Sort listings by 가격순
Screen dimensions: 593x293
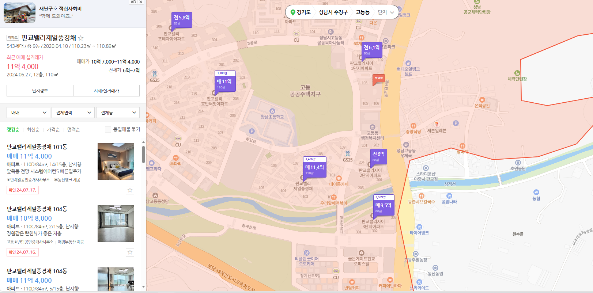tap(53, 130)
